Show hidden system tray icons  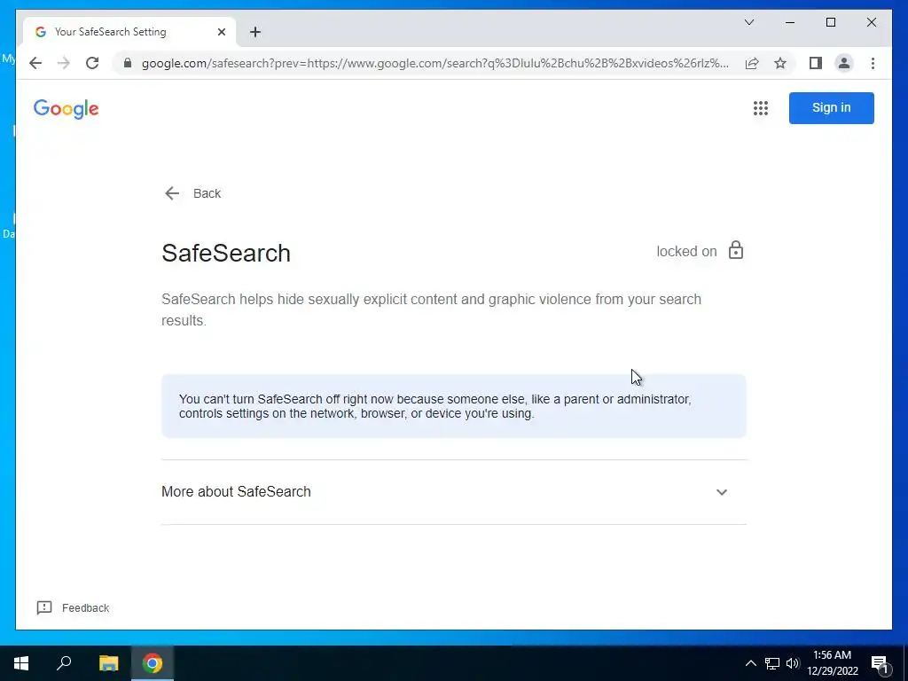point(750,663)
